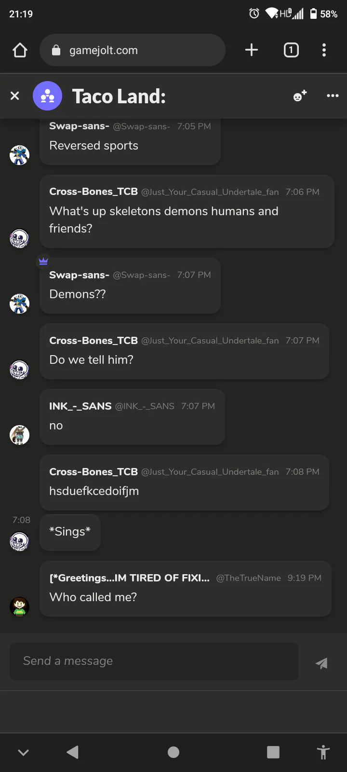Open the Chara avatar next to TheTrueName message

pos(20,607)
